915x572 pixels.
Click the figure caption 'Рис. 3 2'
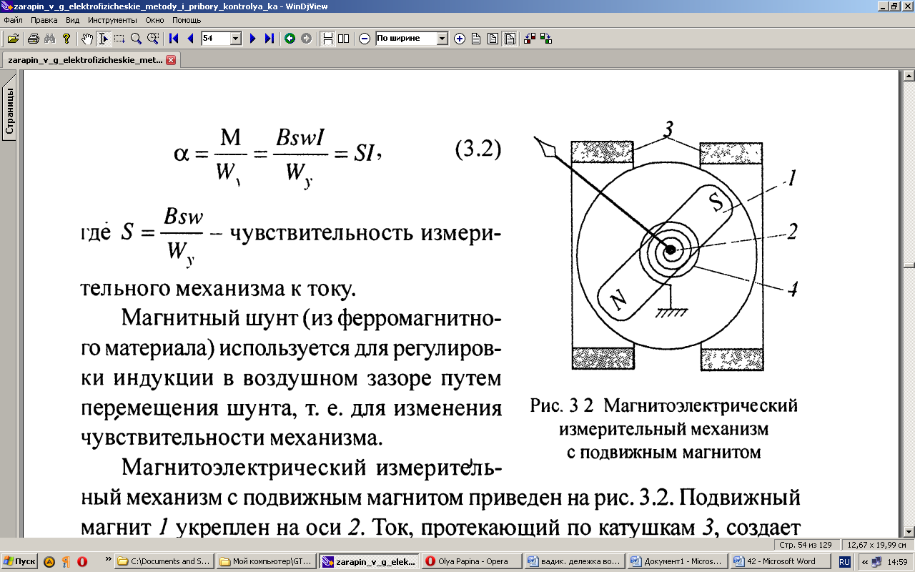(x=563, y=406)
